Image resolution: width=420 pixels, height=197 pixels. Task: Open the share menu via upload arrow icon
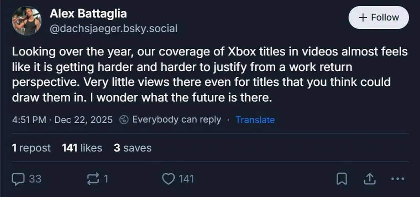[x=369, y=179]
